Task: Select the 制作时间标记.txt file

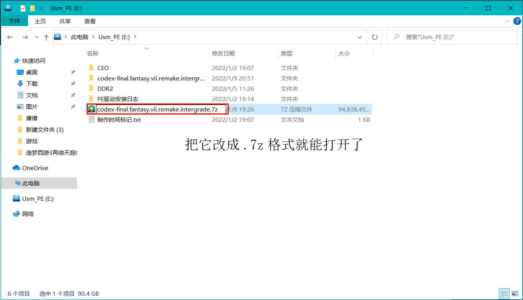Action: coord(119,120)
